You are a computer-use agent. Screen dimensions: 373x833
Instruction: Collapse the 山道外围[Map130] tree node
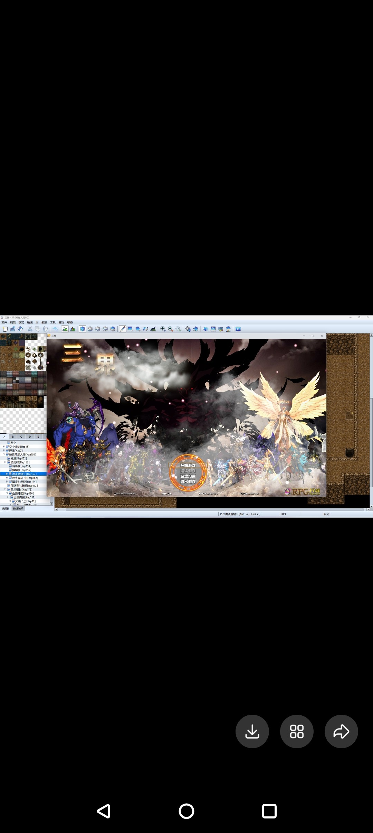point(7,493)
